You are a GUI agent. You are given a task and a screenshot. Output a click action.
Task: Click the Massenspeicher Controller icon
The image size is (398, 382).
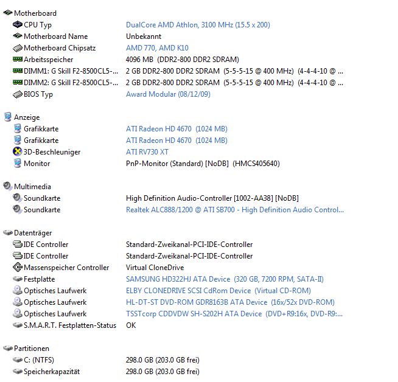click(17, 267)
